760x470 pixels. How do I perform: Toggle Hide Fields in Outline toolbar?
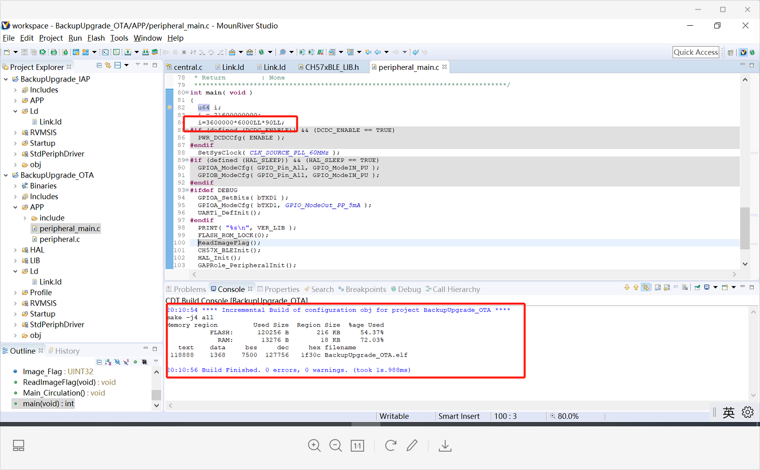117,362
